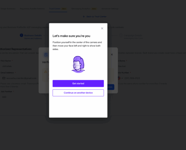Screen dimensions: 186x150
Task: Click the face illustration in the modal
Action: click(x=78, y=64)
